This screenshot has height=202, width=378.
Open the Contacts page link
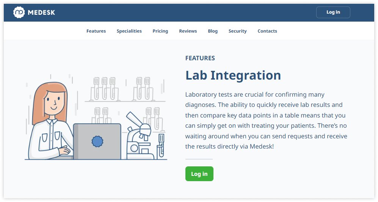click(267, 31)
